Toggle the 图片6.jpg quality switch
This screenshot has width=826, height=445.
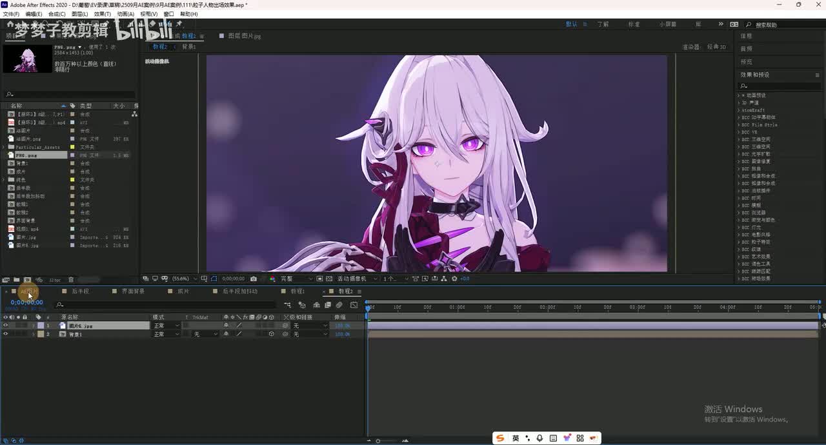pos(239,326)
